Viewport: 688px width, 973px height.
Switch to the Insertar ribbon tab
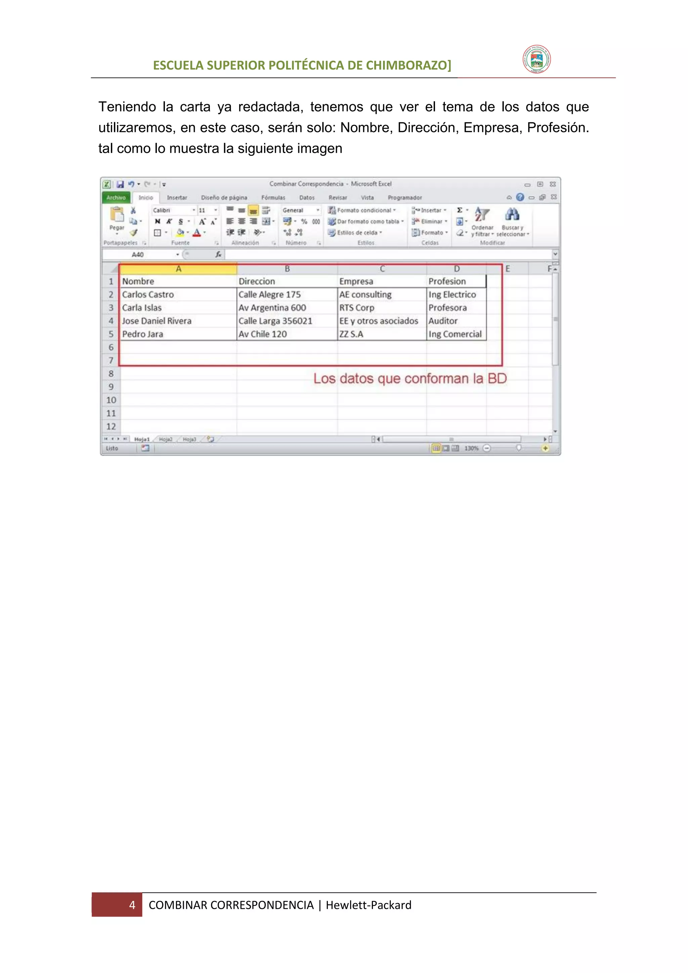coord(177,198)
